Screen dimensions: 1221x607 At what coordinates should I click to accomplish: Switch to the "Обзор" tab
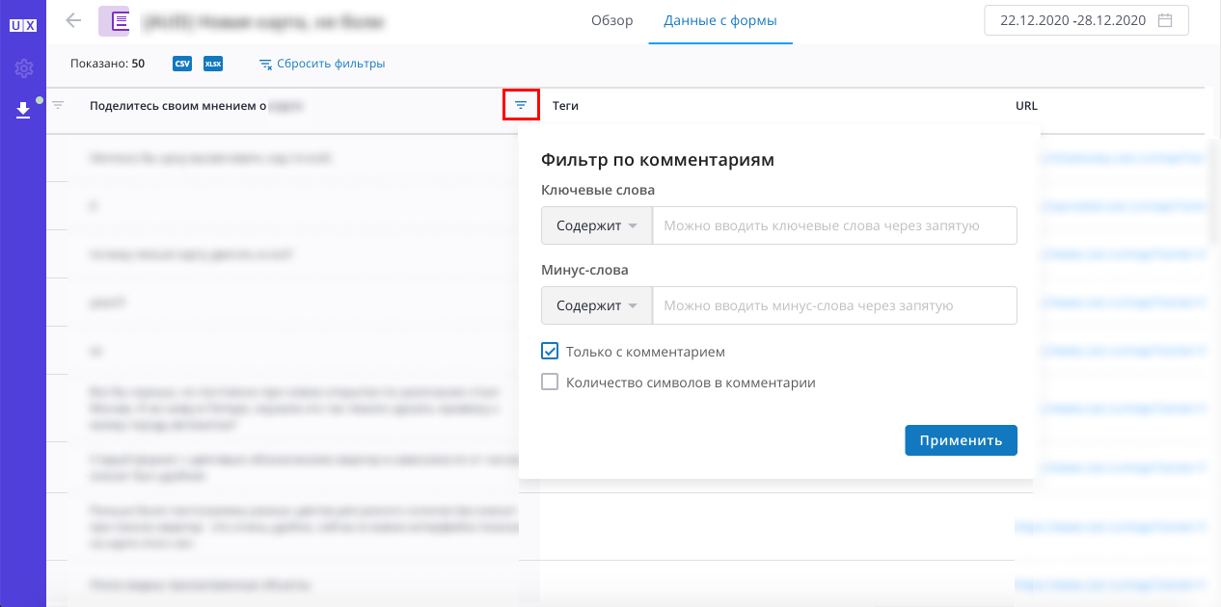click(612, 20)
